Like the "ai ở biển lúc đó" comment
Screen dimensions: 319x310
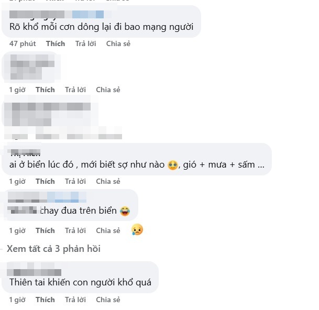tap(45, 181)
